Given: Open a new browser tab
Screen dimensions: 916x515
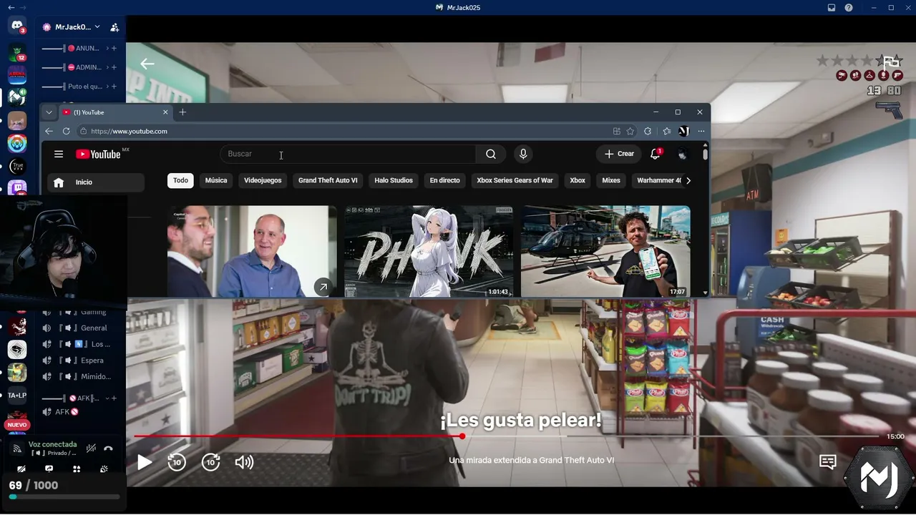Looking at the screenshot, I should point(182,112).
